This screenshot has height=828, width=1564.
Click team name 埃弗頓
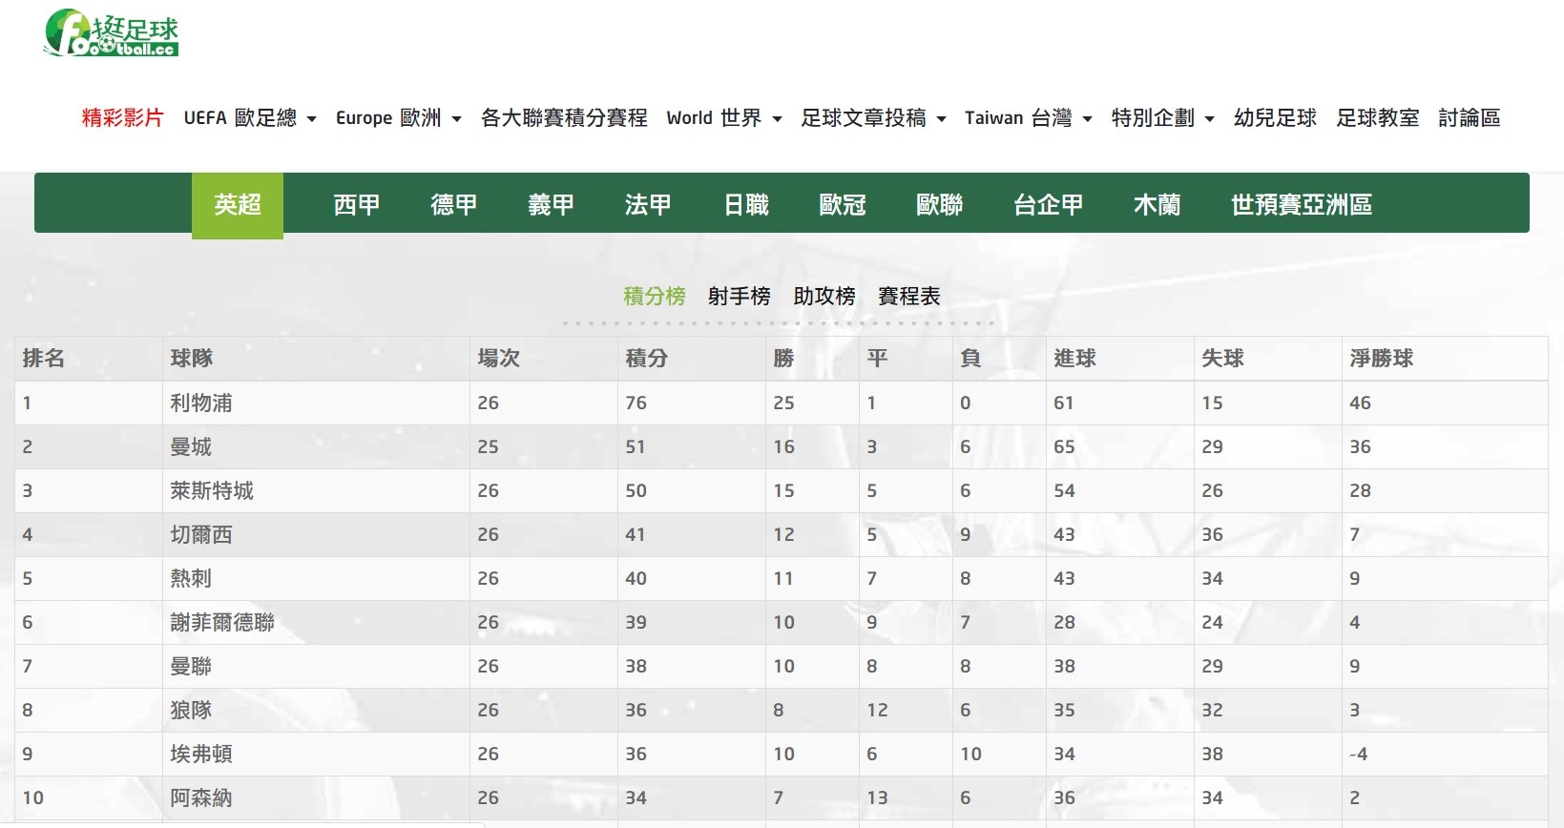coord(201,755)
